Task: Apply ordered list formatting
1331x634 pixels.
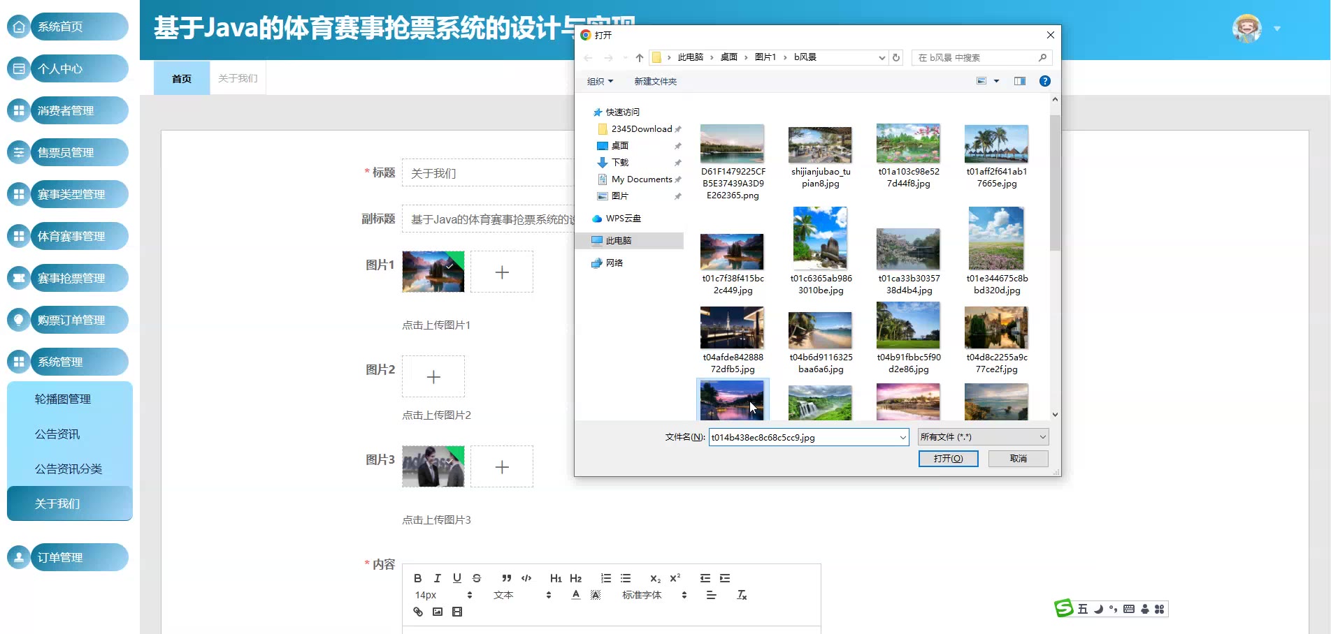Action: point(606,578)
